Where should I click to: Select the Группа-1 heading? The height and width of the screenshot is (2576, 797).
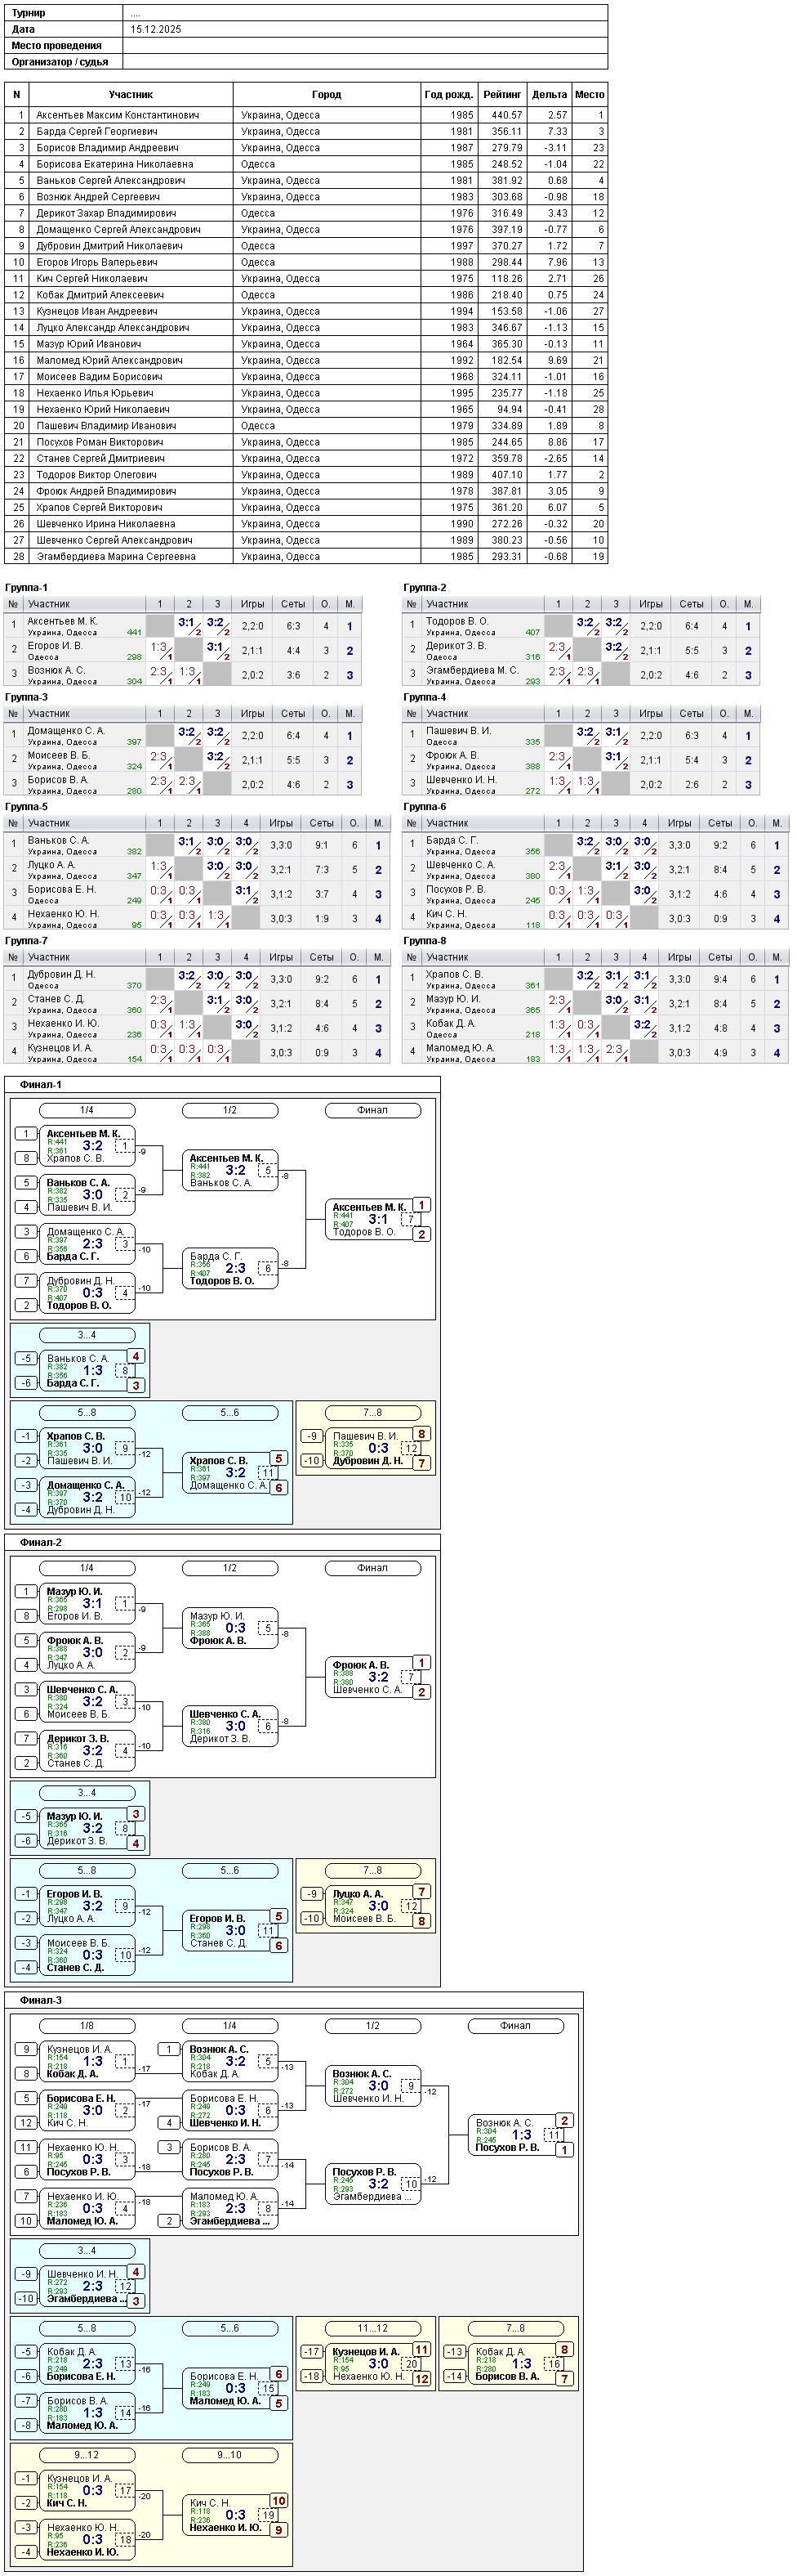(x=26, y=588)
